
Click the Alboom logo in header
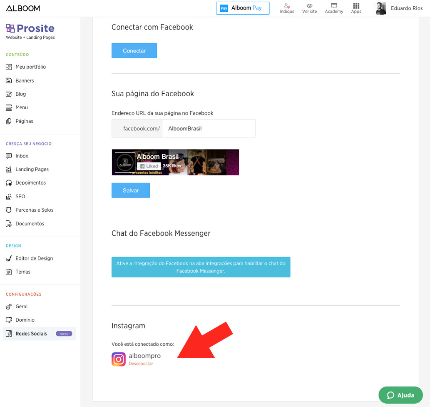23,8
